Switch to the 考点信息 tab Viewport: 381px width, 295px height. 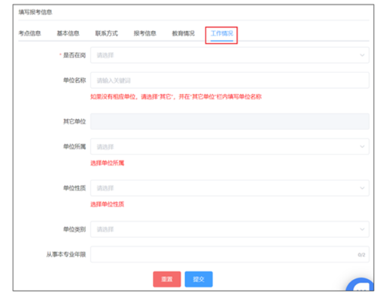[x=29, y=33]
